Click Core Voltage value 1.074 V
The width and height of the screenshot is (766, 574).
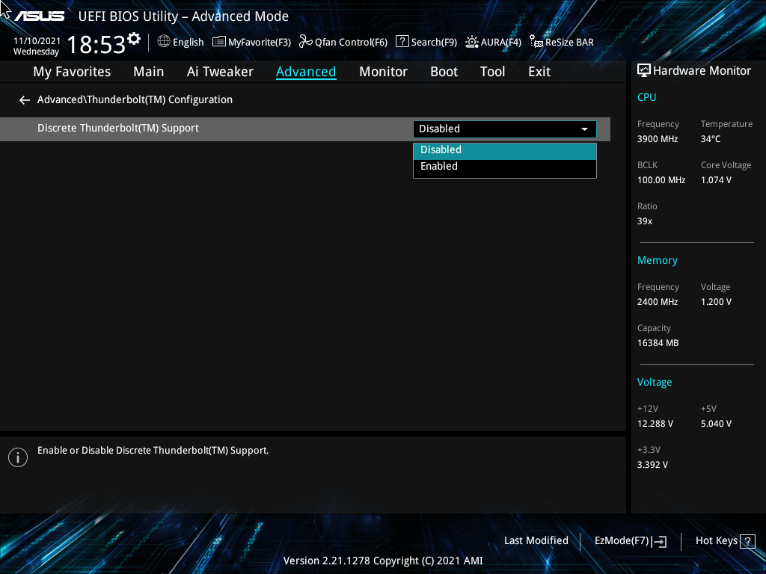[716, 180]
